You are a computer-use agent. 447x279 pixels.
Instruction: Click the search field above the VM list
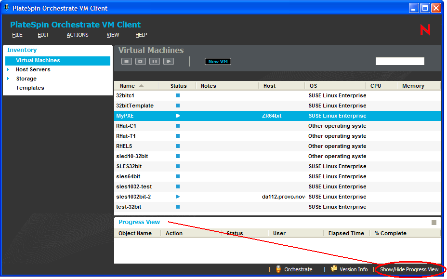click(400, 61)
